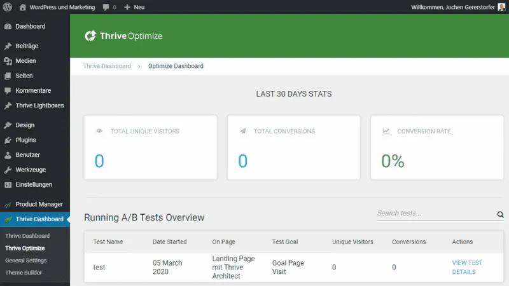The width and height of the screenshot is (509, 286).
Task: Click the Date Started column header
Action: click(x=170, y=242)
